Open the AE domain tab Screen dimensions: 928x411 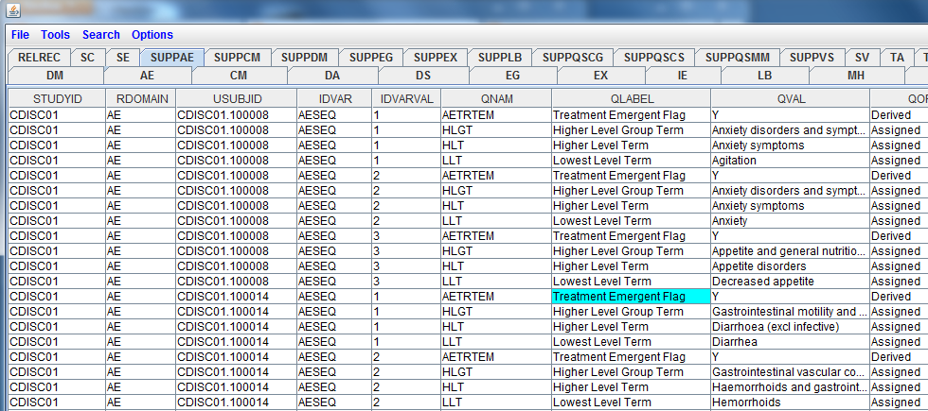point(148,76)
